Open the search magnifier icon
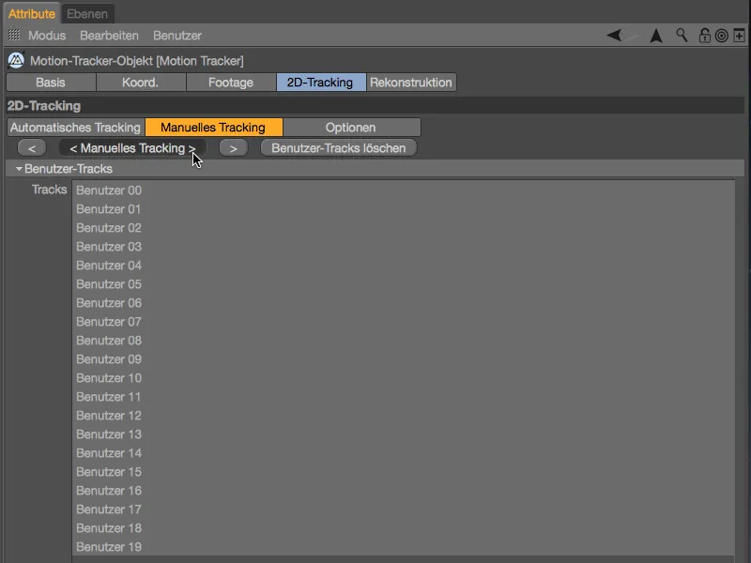This screenshot has height=563, width=751. click(x=681, y=35)
